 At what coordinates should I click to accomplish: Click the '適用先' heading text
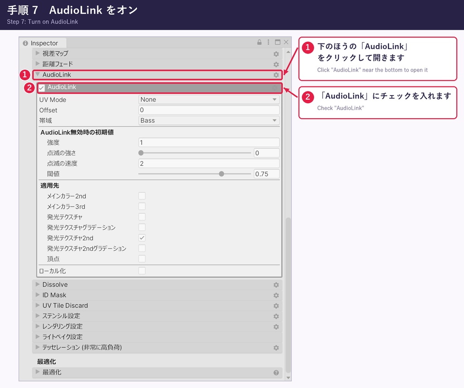[50, 186]
